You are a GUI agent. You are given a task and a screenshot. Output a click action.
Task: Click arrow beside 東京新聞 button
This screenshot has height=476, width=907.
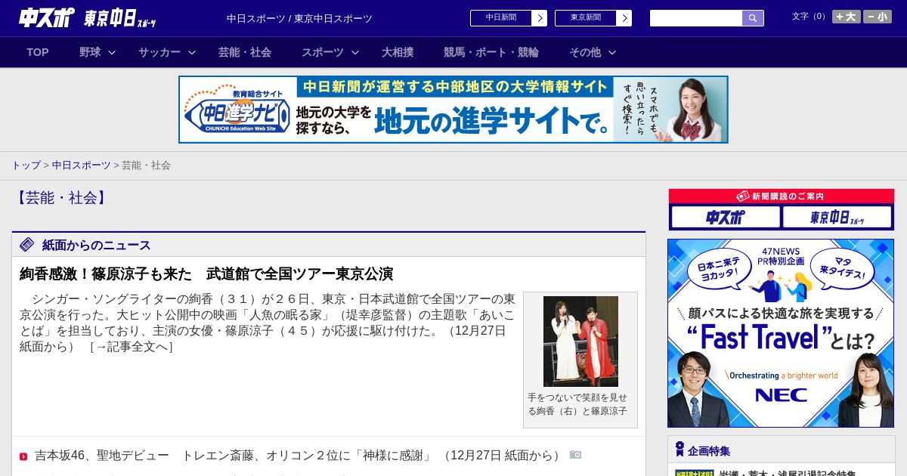pos(624,18)
